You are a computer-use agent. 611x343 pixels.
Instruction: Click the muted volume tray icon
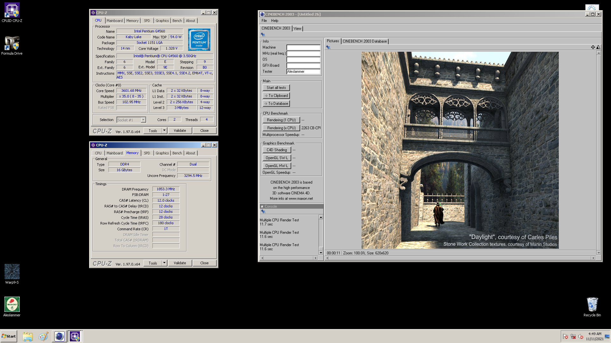(581, 337)
